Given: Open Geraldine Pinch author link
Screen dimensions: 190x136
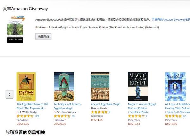Looking at the screenshot, I should pos(138,112).
